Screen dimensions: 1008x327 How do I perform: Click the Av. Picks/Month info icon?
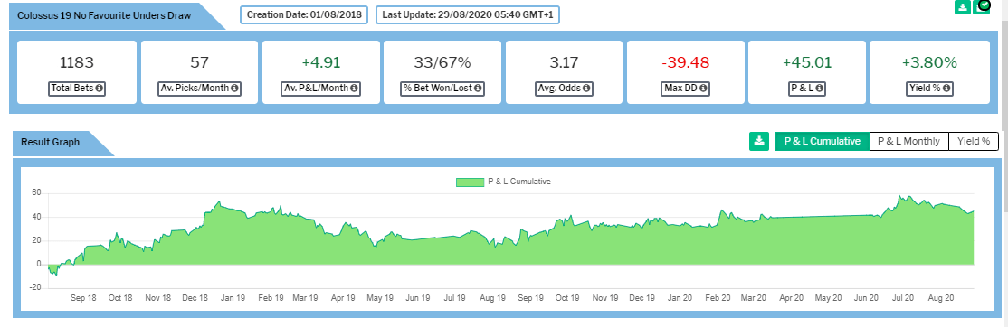(234, 89)
